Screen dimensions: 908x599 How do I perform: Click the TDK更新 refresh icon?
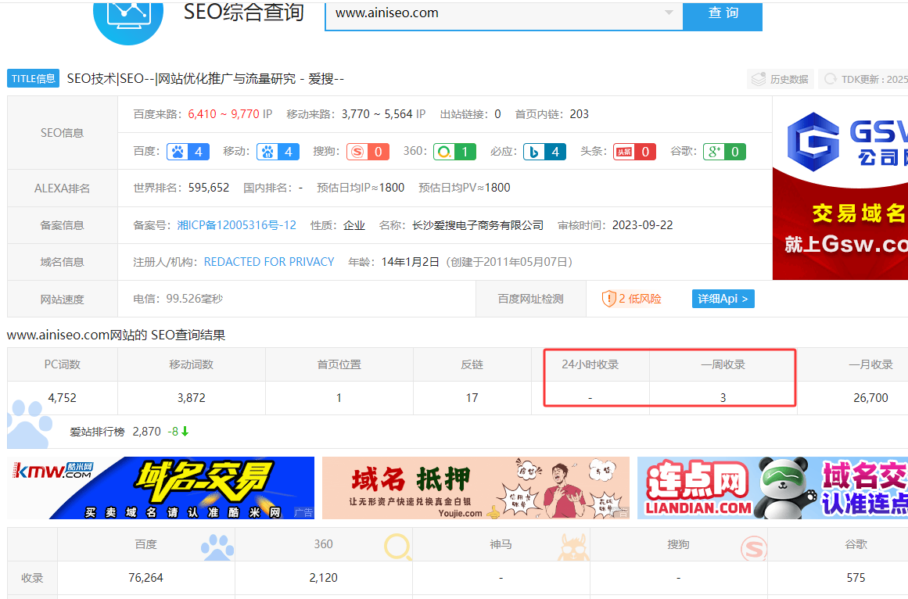click(x=831, y=79)
